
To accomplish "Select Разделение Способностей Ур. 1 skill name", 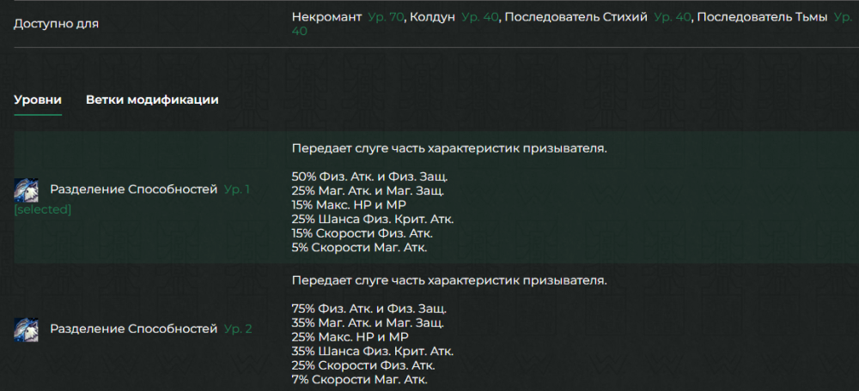I will pyautogui.click(x=134, y=189).
